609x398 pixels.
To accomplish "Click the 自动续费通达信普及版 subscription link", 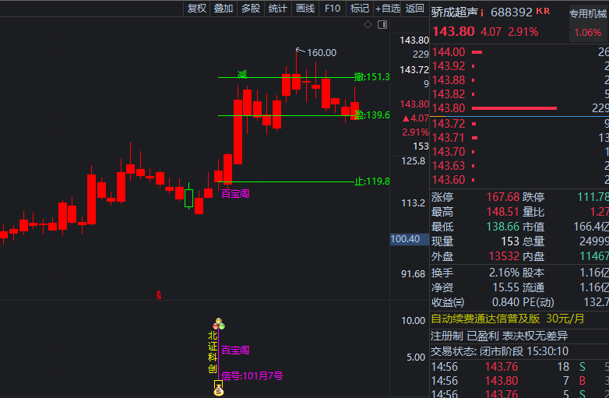I will (x=485, y=319).
